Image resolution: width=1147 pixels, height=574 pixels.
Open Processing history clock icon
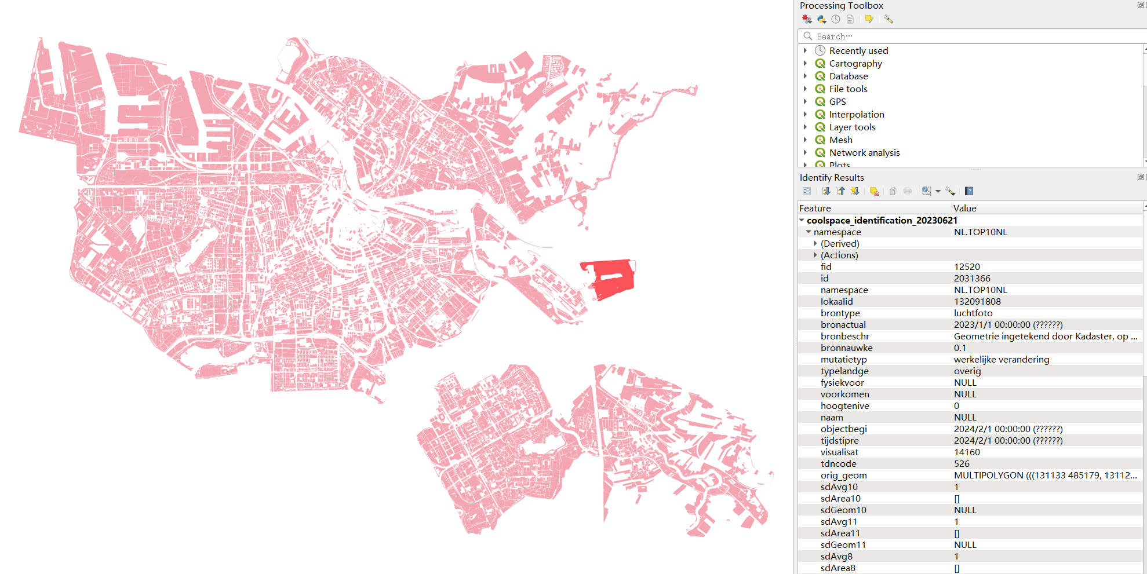pos(836,19)
